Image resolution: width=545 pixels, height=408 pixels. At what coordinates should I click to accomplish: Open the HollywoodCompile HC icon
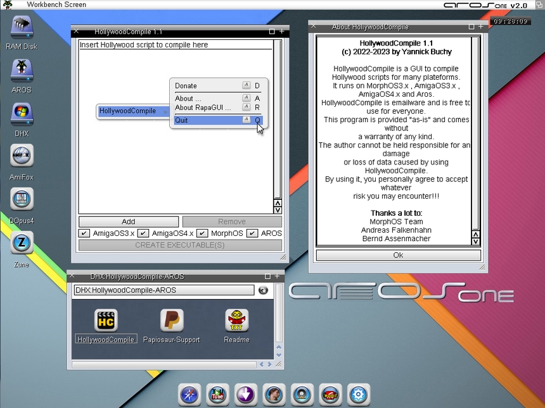106,321
